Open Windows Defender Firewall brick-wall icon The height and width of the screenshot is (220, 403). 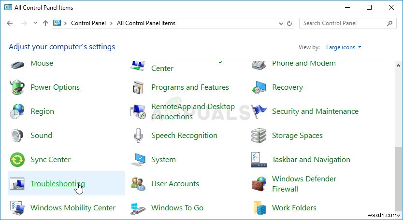click(x=259, y=184)
